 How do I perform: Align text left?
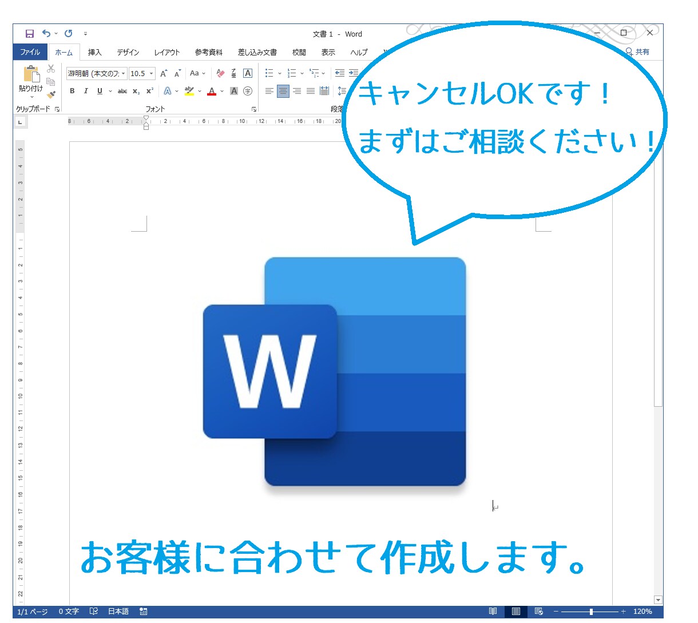tap(269, 91)
